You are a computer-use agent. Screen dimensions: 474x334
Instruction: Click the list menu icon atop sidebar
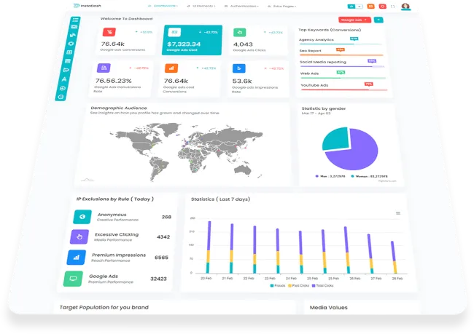(75, 20)
